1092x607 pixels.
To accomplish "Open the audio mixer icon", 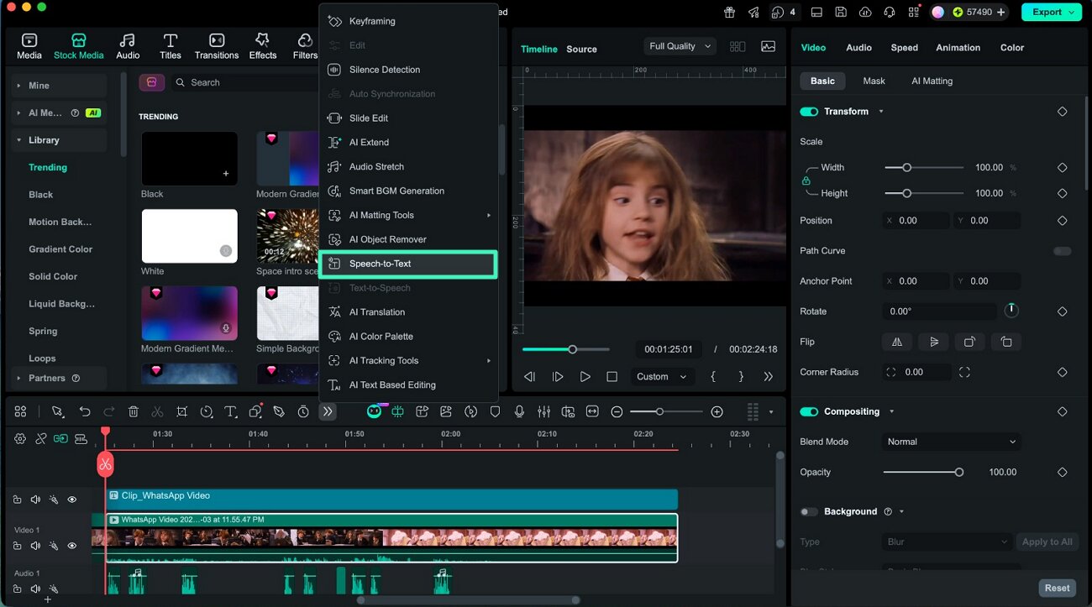I will click(x=544, y=411).
